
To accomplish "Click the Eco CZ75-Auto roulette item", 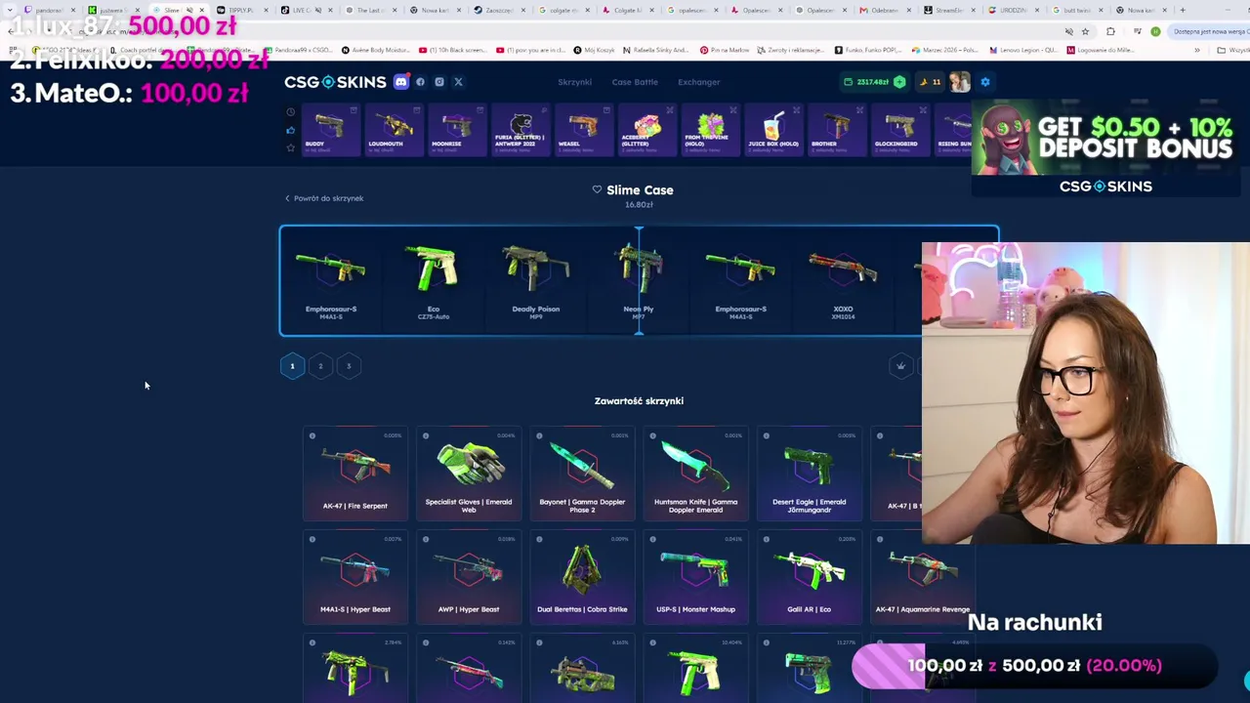I will click(434, 281).
